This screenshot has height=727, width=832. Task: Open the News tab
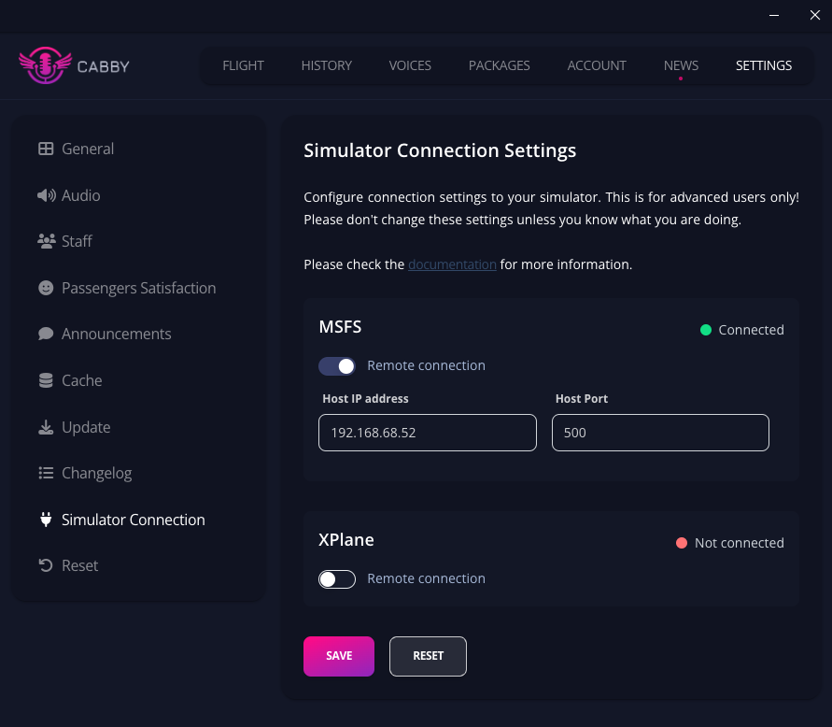pos(681,65)
